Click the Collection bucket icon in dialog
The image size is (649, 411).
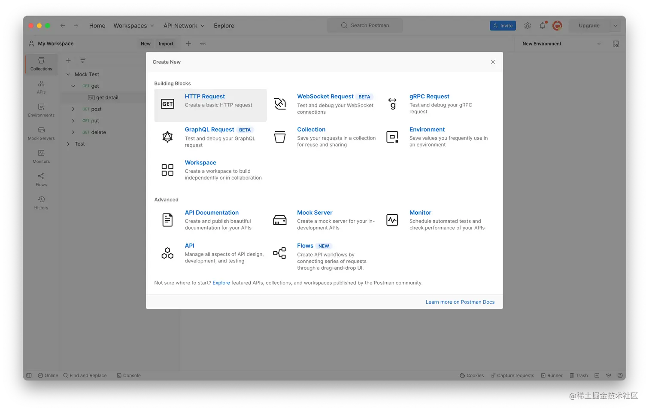click(280, 137)
